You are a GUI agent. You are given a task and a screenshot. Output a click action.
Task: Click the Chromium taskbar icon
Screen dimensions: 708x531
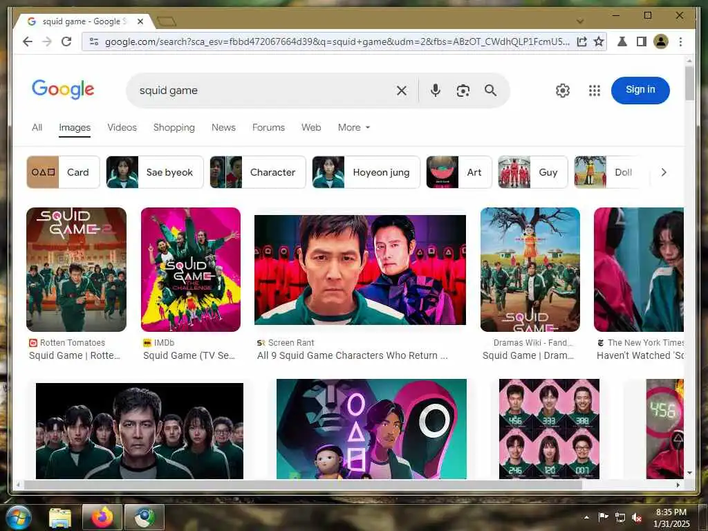(144, 517)
